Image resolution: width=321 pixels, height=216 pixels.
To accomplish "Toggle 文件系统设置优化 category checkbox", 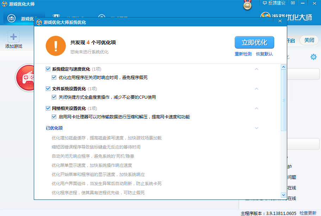I will click(x=48, y=89).
